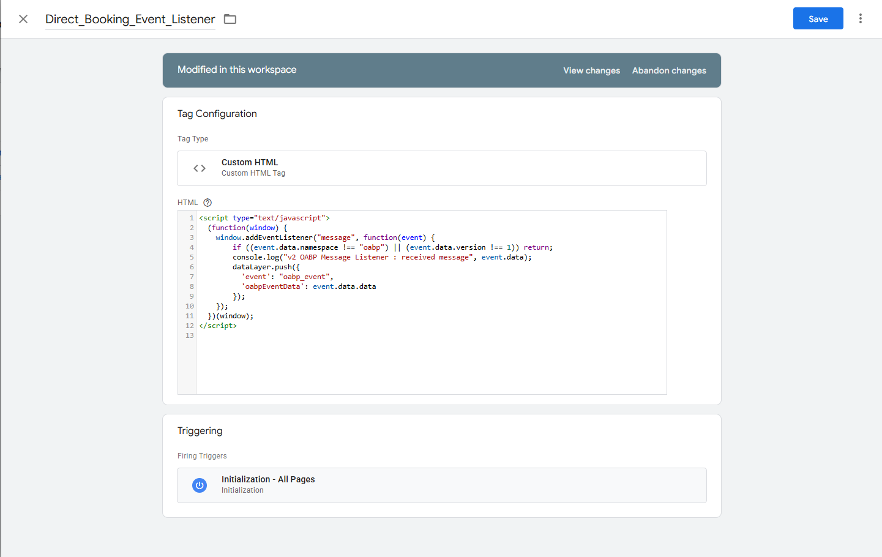Click the closing </script> tag line

click(218, 326)
